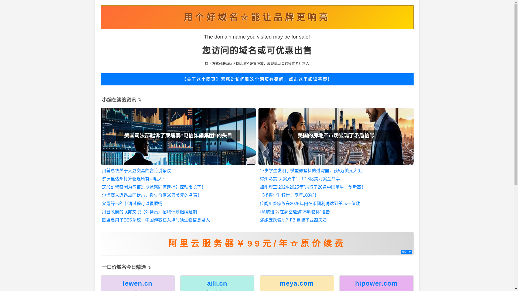This screenshot has width=518, height=291.
Task: Select the lewen.cn domain card
Action: [x=137, y=283]
